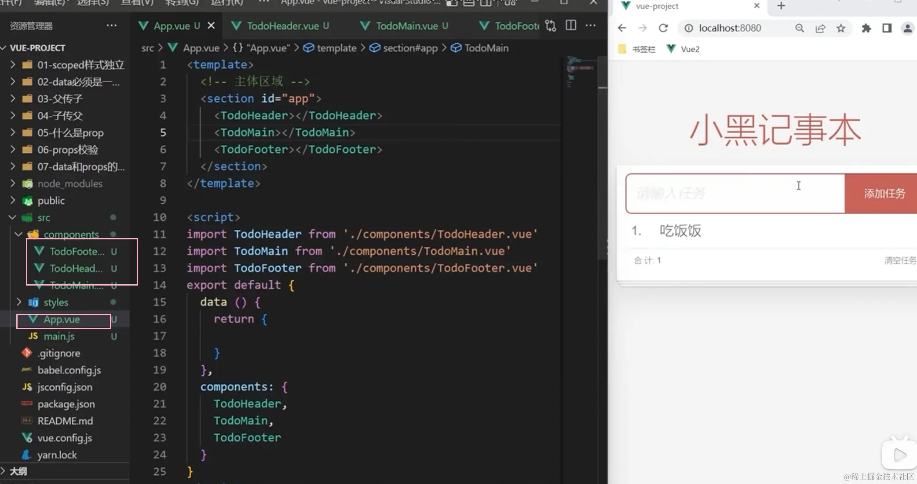Click the share page icon in the address bar
The image size is (917, 484).
(x=820, y=28)
